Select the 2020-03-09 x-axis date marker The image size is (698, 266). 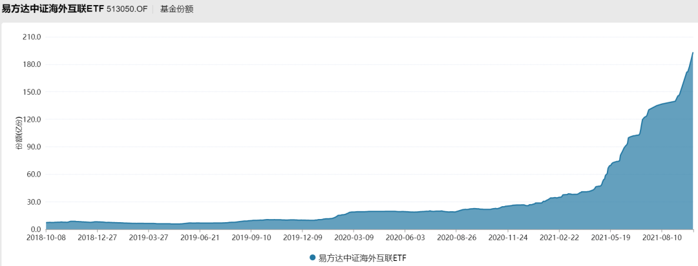[x=354, y=237]
